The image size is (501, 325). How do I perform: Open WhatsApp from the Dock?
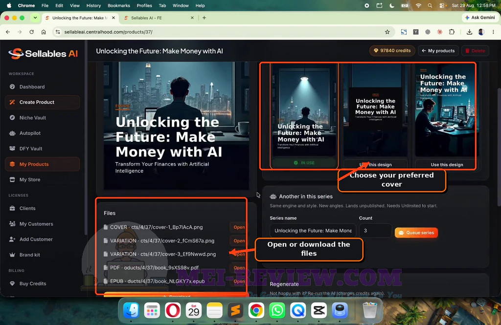tap(277, 310)
